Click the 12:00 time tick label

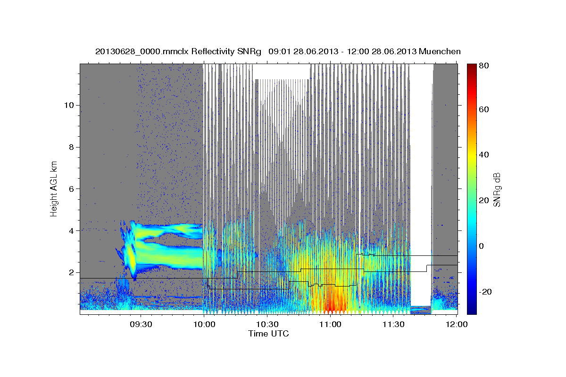pos(457,325)
